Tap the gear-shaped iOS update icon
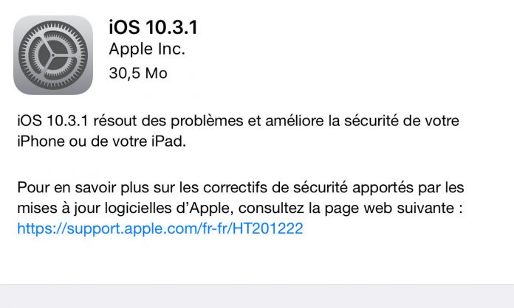Viewport: 514px width, 308px height. pyautogui.click(x=53, y=55)
